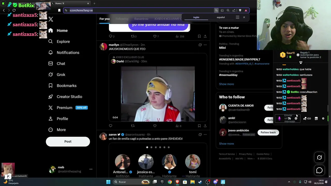Switch to the Bananirou tab

coord(141,19)
